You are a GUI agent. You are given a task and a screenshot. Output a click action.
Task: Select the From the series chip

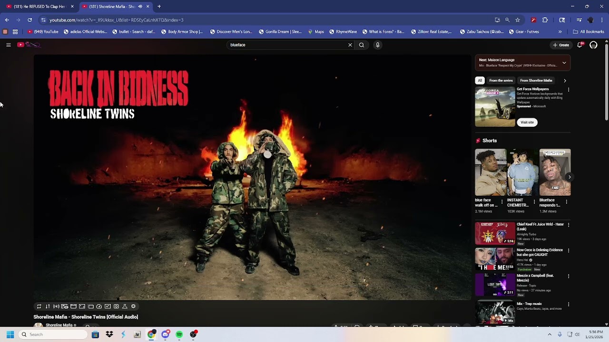501,80
